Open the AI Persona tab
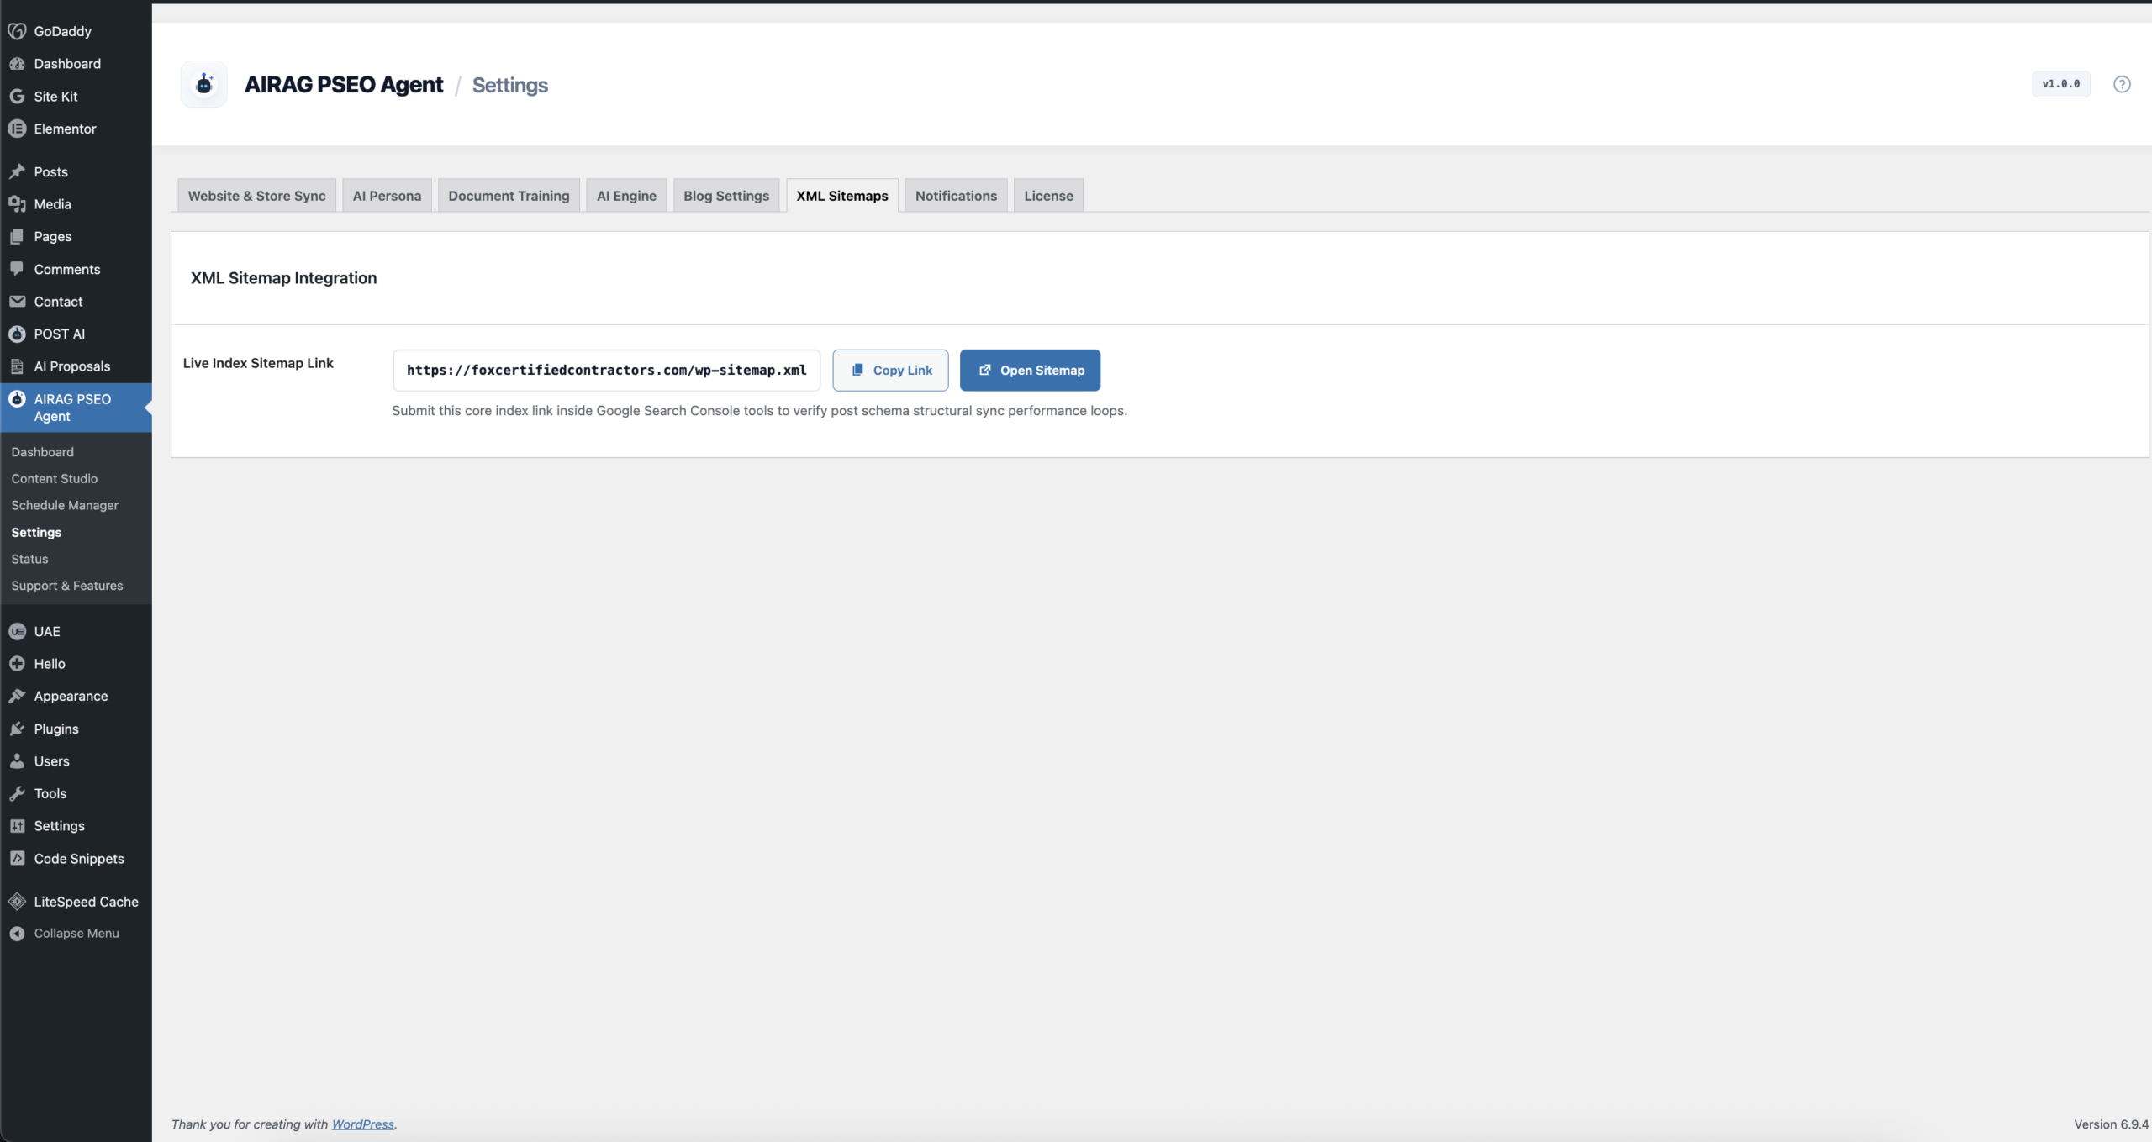Image resolution: width=2152 pixels, height=1142 pixels. coord(387,196)
